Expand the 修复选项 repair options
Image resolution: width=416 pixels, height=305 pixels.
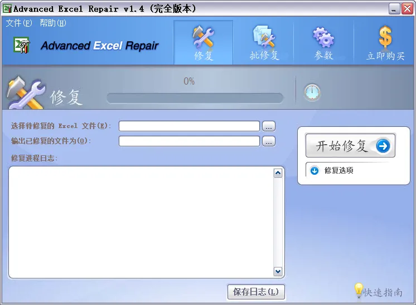pyautogui.click(x=333, y=170)
